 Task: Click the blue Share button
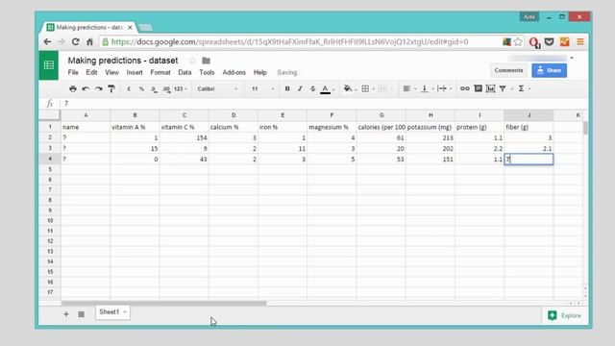pyautogui.click(x=549, y=70)
